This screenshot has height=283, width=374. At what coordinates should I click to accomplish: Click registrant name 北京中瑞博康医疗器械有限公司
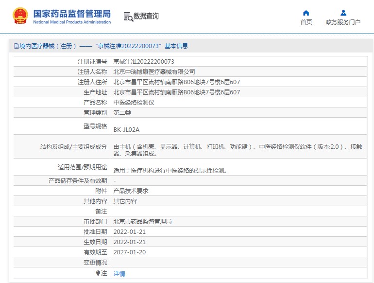(x=154, y=71)
